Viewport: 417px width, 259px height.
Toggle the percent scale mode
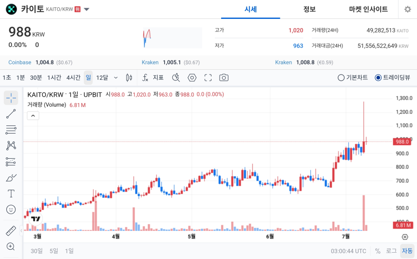point(378,251)
